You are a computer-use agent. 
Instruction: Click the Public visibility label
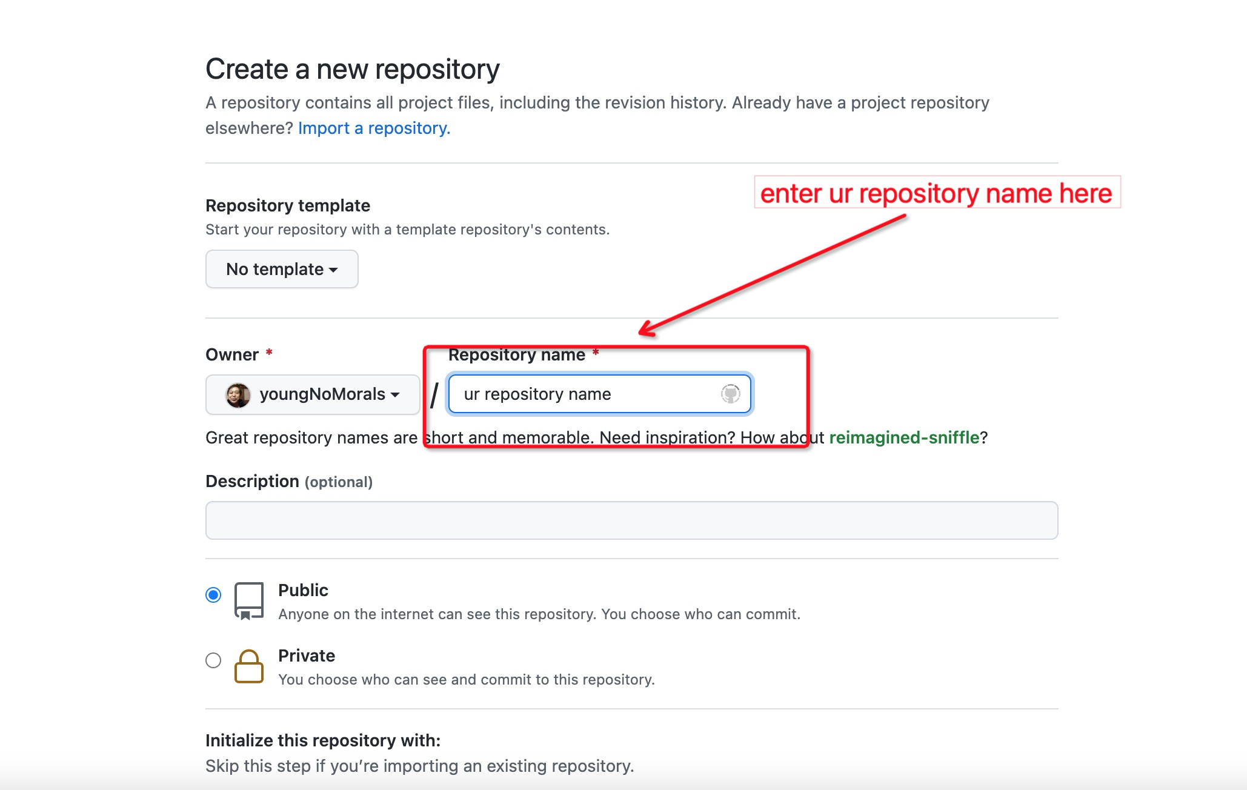[303, 590]
